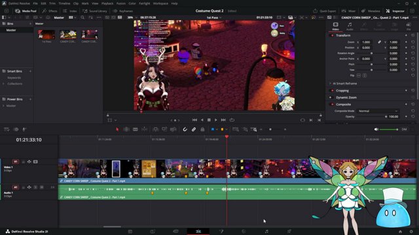Click the play forward button
This screenshot has width=419, height=235.
(216, 120)
